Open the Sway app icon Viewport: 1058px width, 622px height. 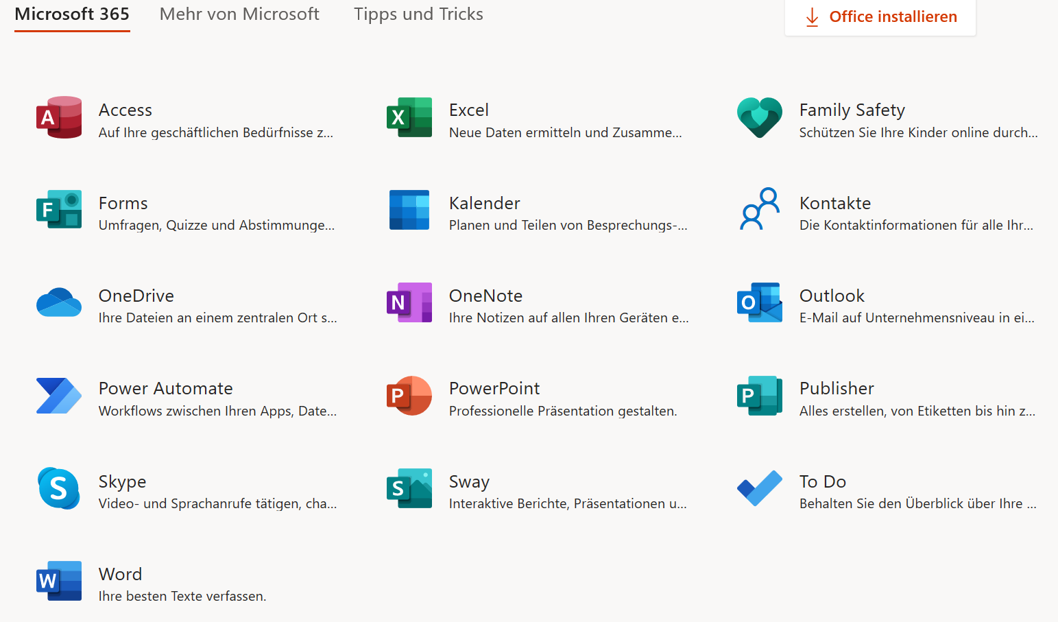click(x=409, y=488)
